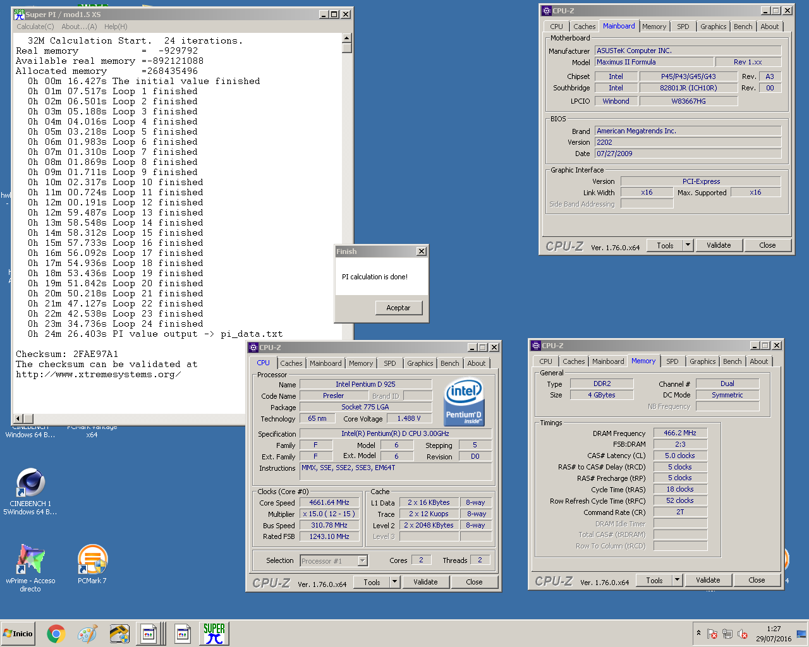Viewport: 809px width, 647px height.
Task: Open the network tray icon
Action: point(727,634)
